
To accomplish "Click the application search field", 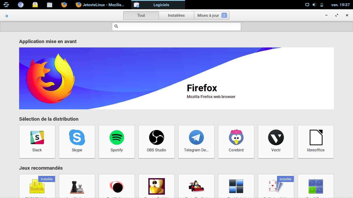I will click(177, 26).
